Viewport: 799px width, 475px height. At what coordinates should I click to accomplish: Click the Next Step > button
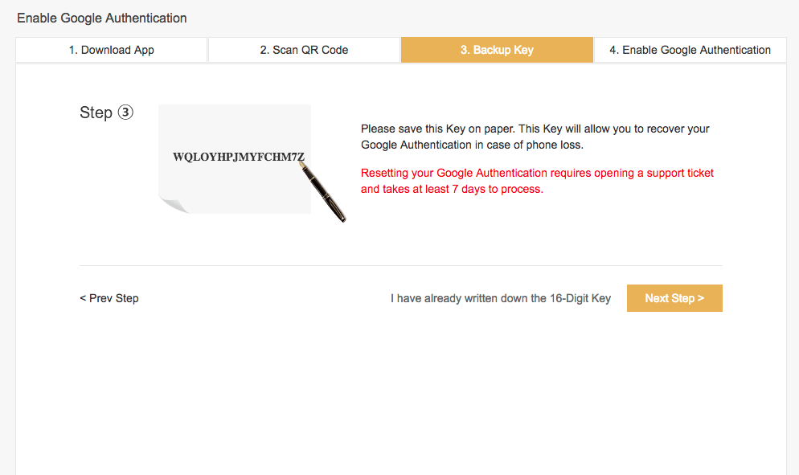click(674, 298)
